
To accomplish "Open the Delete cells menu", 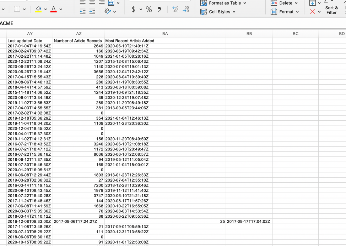I will [x=284, y=3].
